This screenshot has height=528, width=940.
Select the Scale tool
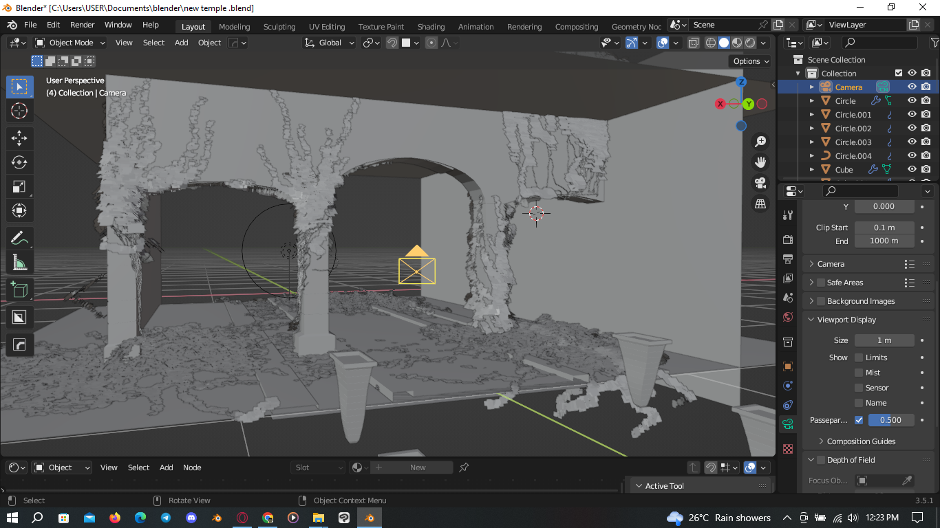tap(19, 186)
